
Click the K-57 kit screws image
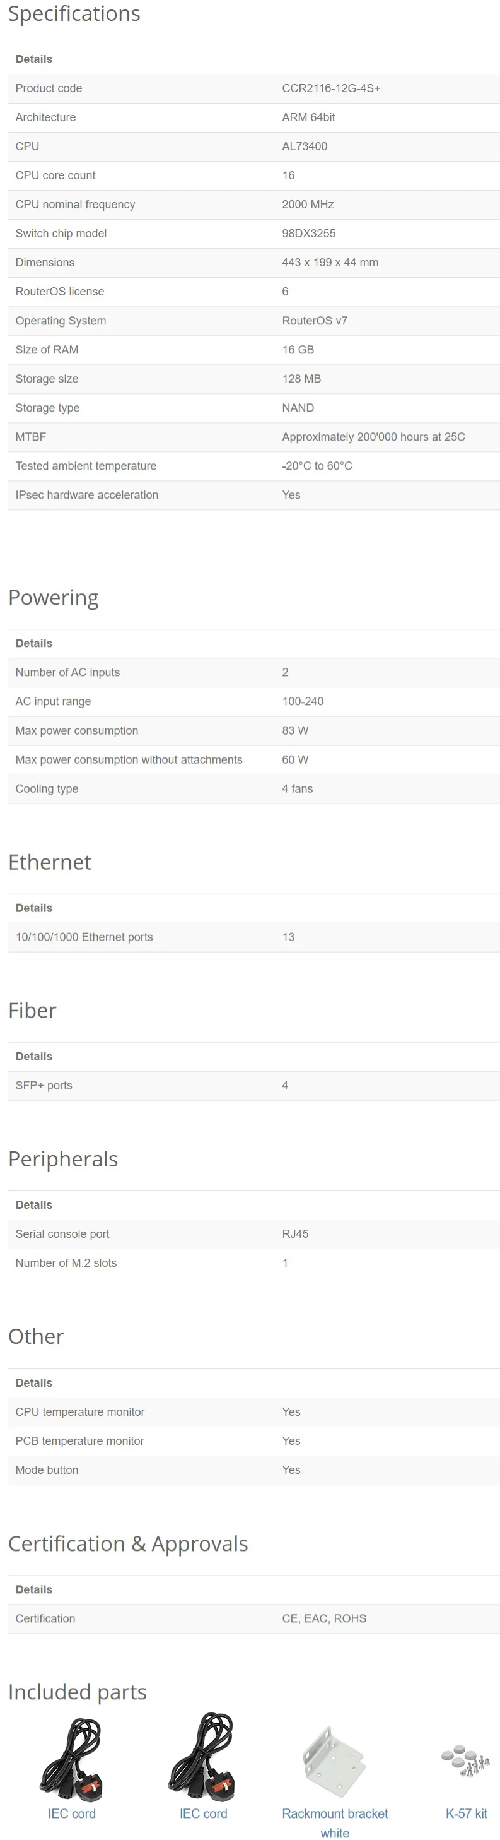[466, 1762]
